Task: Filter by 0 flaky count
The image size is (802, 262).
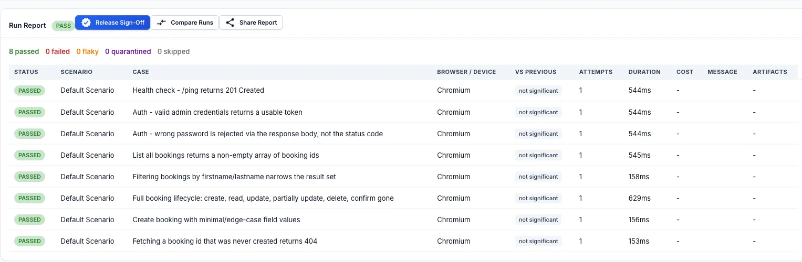Action: [x=88, y=51]
